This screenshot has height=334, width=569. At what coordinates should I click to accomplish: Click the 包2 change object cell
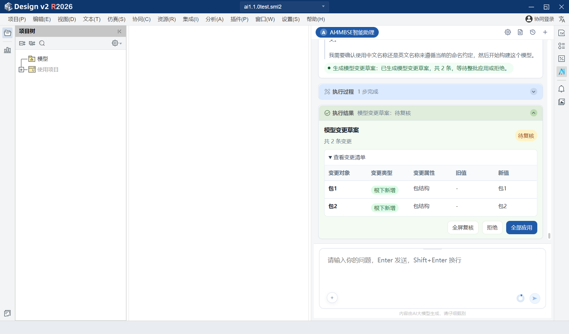[333, 206]
